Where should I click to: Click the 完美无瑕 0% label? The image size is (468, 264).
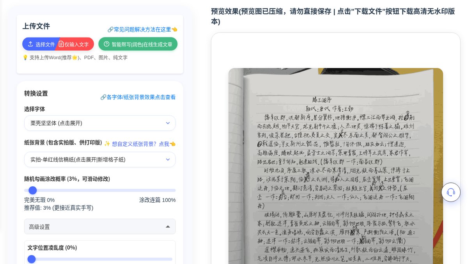[x=39, y=200]
